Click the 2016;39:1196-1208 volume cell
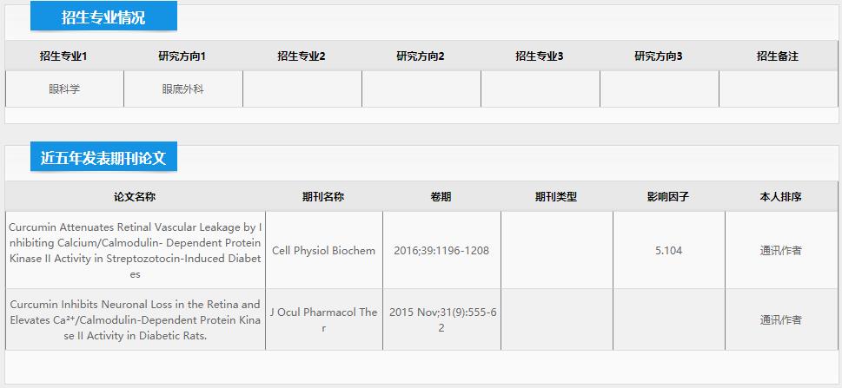 [x=441, y=251]
